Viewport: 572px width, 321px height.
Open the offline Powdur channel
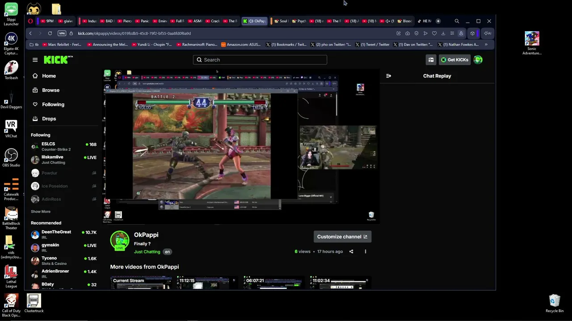coord(63,173)
